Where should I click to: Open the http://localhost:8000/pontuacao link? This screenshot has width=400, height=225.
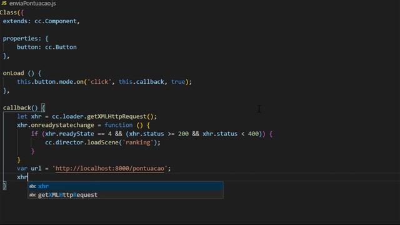(110, 168)
